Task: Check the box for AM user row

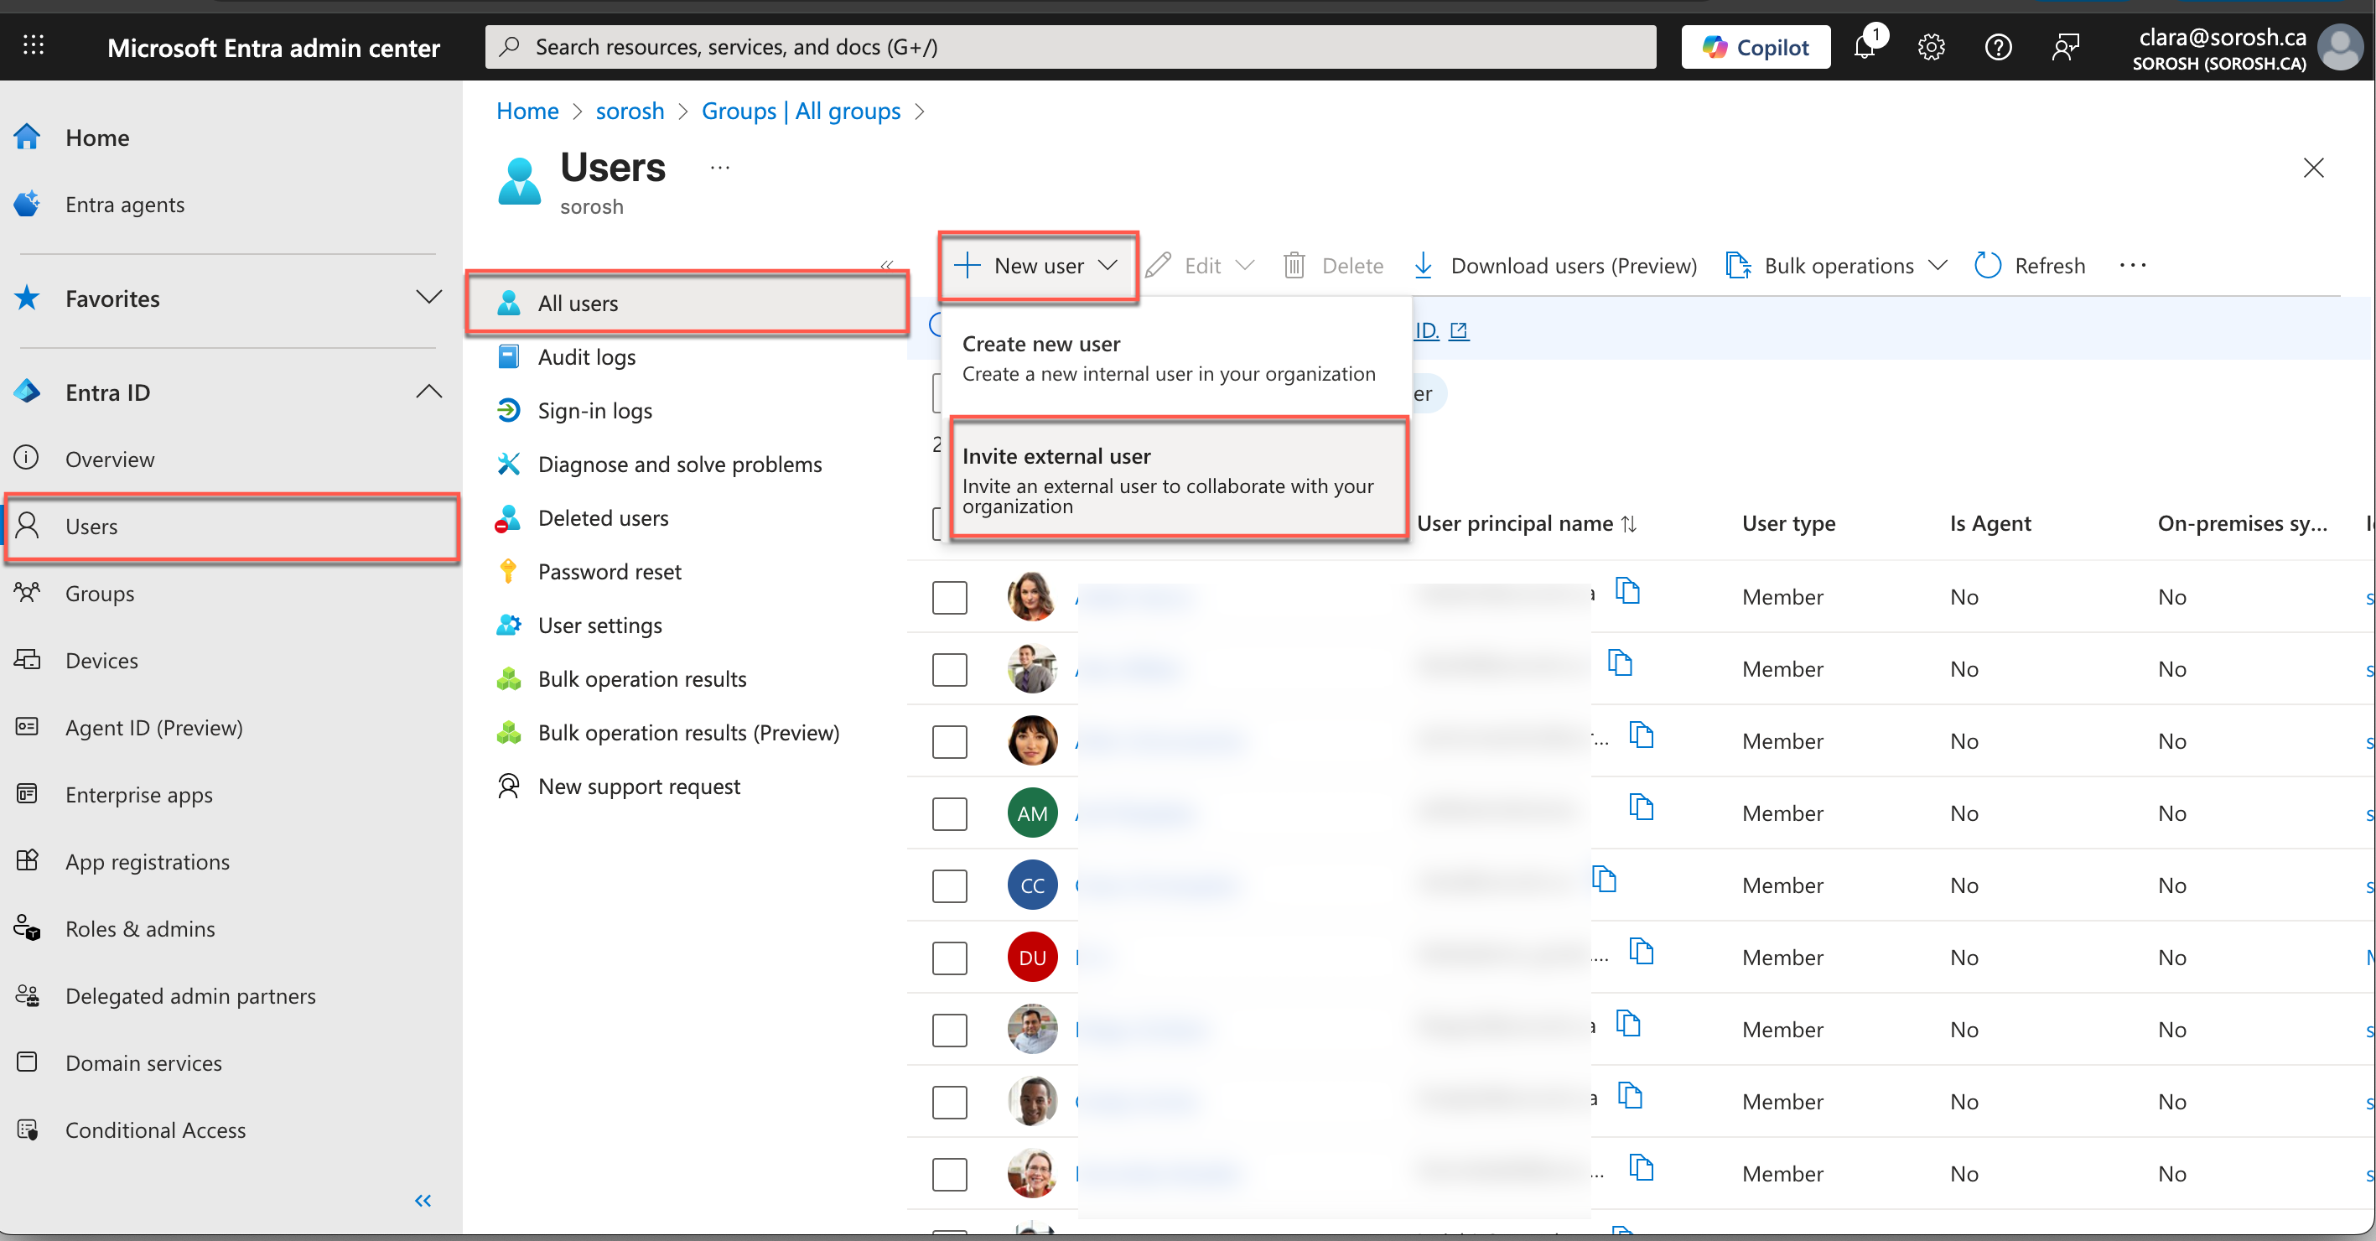Action: coord(949,813)
